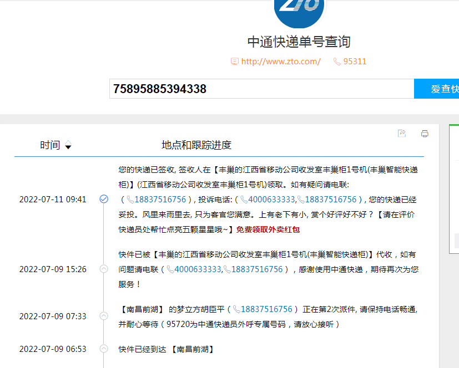Click the 地点和跟踪进度 column header

point(196,145)
